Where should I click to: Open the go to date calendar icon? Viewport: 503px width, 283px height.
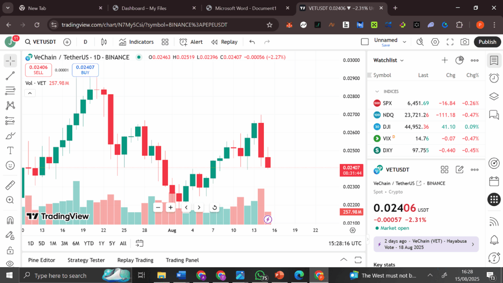tap(140, 243)
